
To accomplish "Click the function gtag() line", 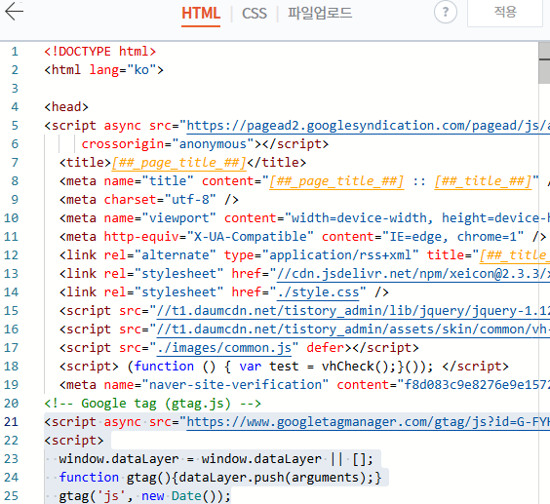I will (220, 478).
